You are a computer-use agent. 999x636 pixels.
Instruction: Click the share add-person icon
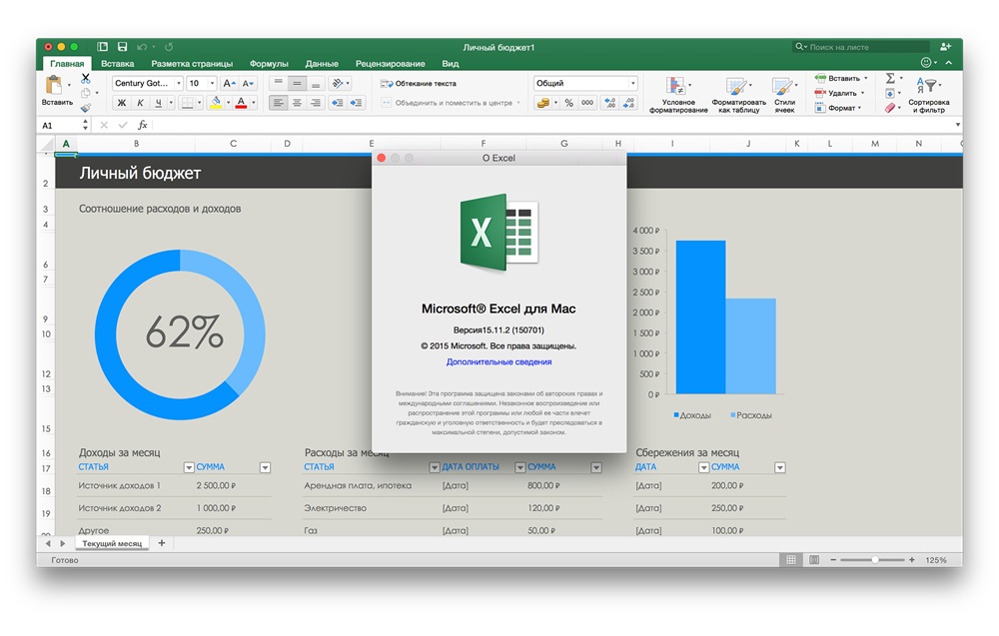[x=945, y=47]
